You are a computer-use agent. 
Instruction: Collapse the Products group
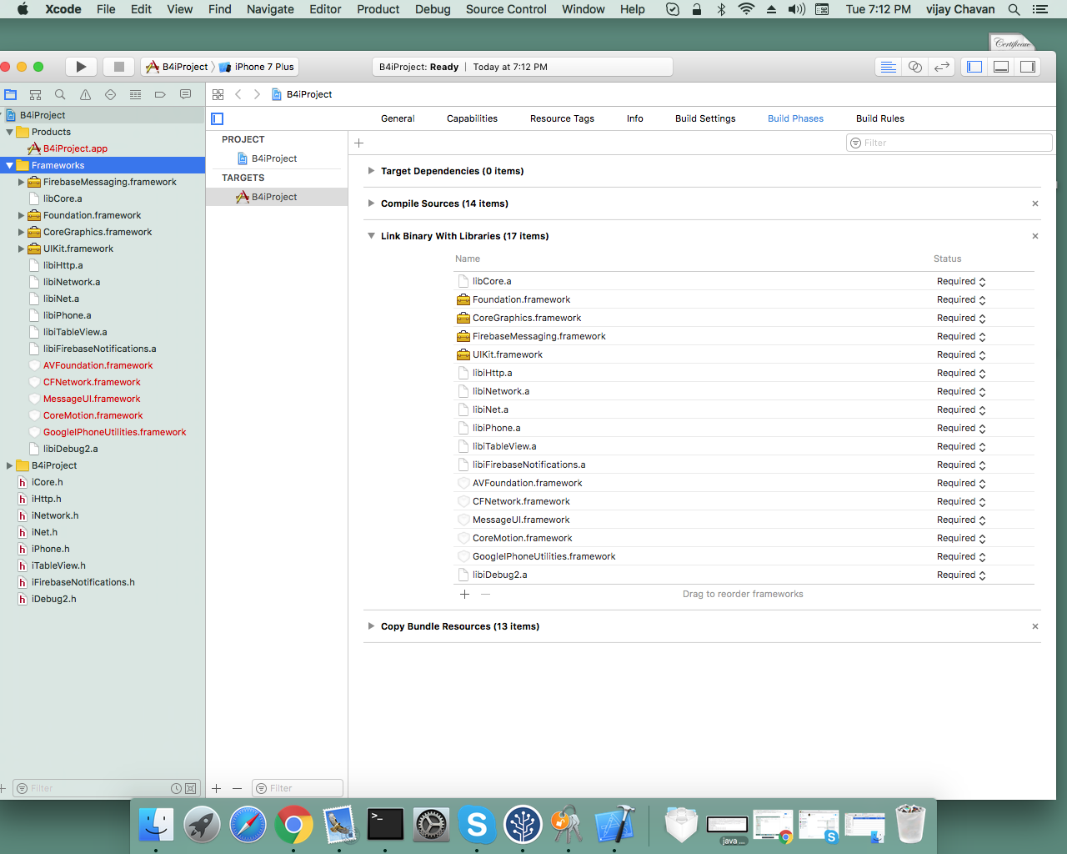point(10,132)
